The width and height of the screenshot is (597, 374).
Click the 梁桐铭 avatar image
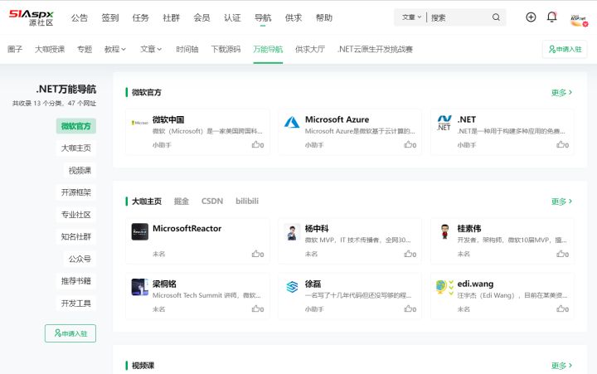point(140,287)
